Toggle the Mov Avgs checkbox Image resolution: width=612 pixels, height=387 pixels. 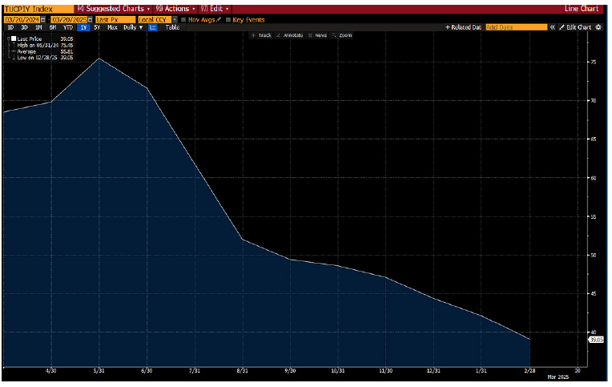(183, 18)
